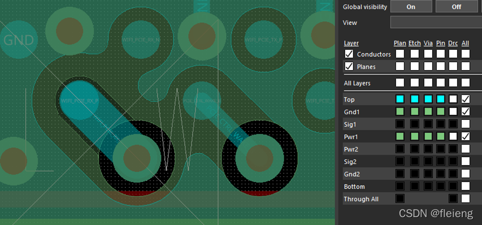
Task: Click the All column header
Action: pyautogui.click(x=466, y=44)
